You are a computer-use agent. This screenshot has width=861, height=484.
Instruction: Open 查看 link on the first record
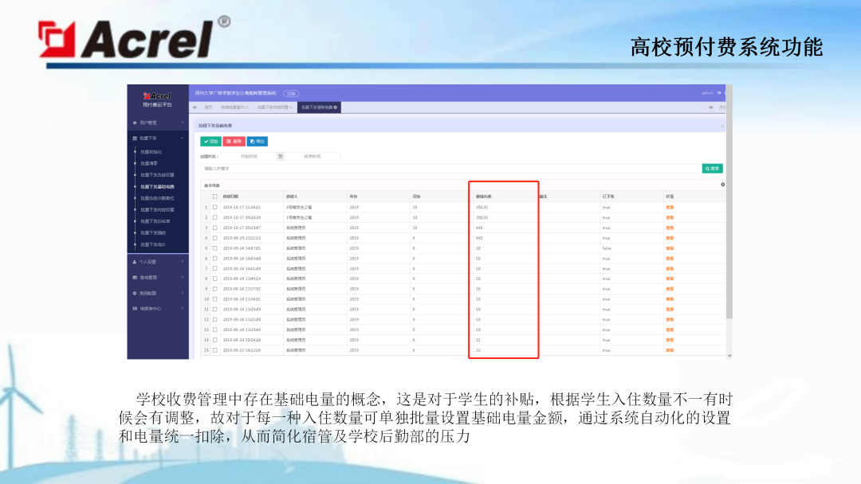click(670, 207)
